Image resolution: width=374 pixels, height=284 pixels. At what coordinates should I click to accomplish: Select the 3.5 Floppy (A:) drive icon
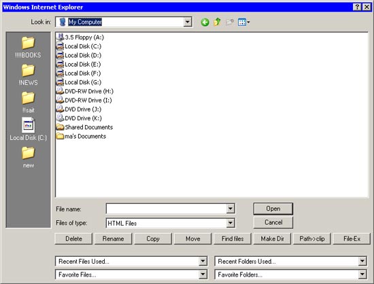pyautogui.click(x=61, y=37)
